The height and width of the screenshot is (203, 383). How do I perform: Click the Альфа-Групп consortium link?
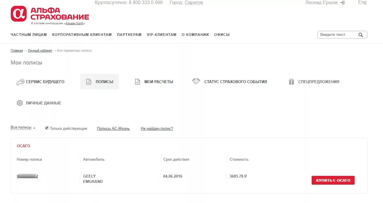[x=74, y=23]
